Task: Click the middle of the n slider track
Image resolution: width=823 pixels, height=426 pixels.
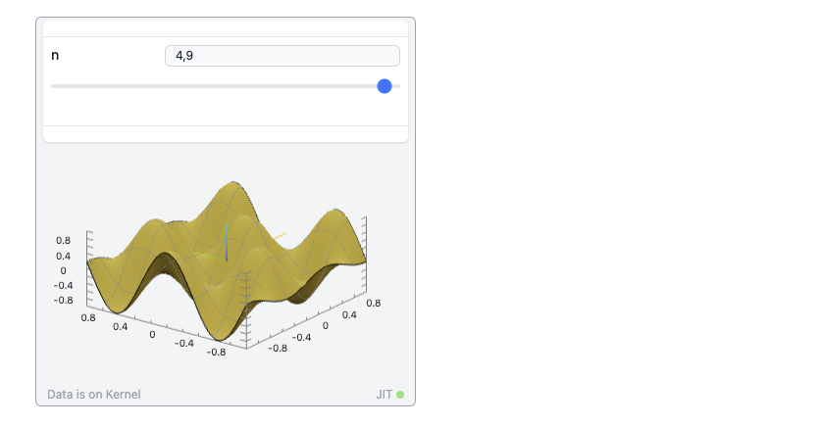Action: click(226, 86)
